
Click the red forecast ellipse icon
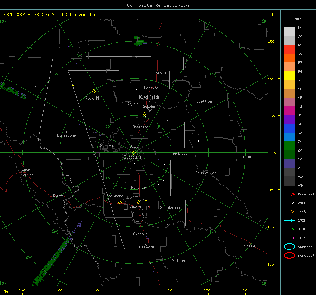289,255
